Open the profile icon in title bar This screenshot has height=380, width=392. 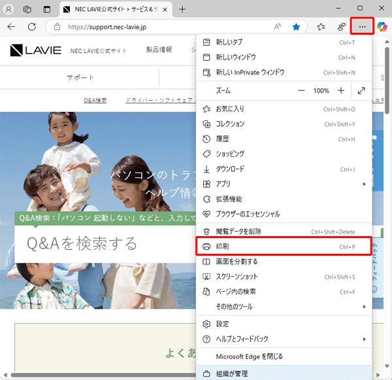point(8,10)
